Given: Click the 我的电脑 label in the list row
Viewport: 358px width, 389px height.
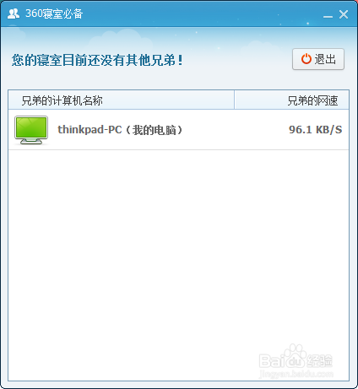Looking at the screenshot, I should (155, 130).
